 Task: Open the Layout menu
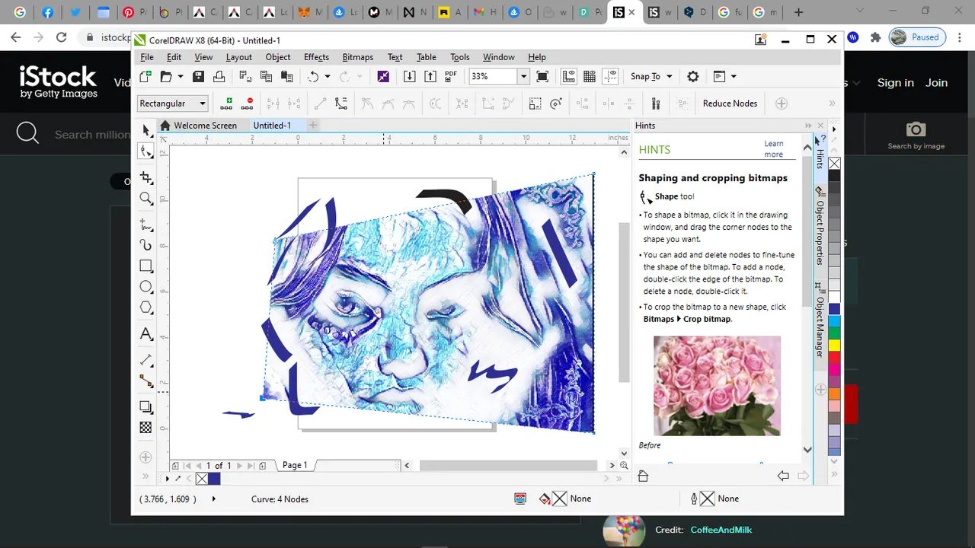[x=239, y=57]
